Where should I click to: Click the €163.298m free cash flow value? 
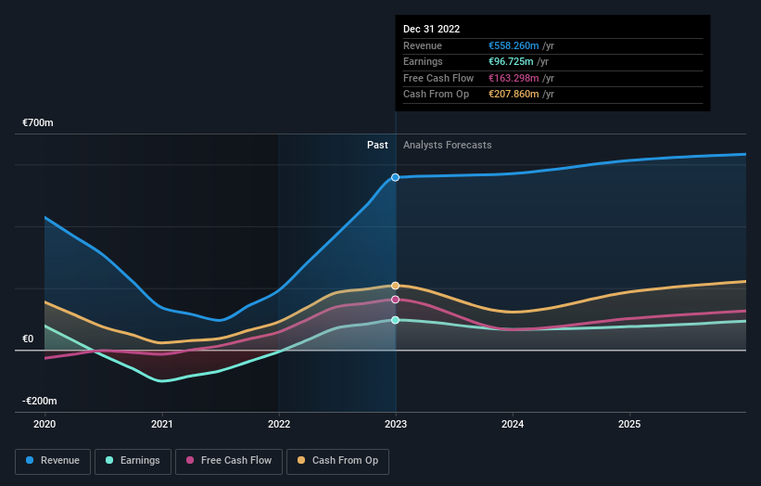point(514,78)
